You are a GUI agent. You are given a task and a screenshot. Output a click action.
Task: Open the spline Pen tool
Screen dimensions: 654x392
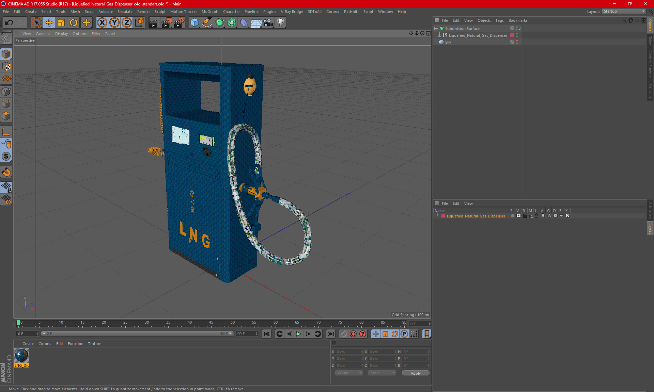pyautogui.click(x=207, y=23)
